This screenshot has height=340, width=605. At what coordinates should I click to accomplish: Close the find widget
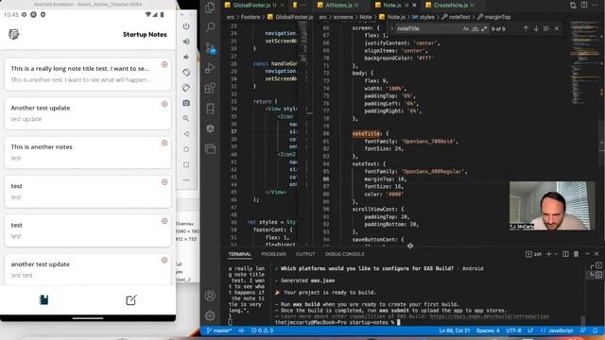point(557,28)
